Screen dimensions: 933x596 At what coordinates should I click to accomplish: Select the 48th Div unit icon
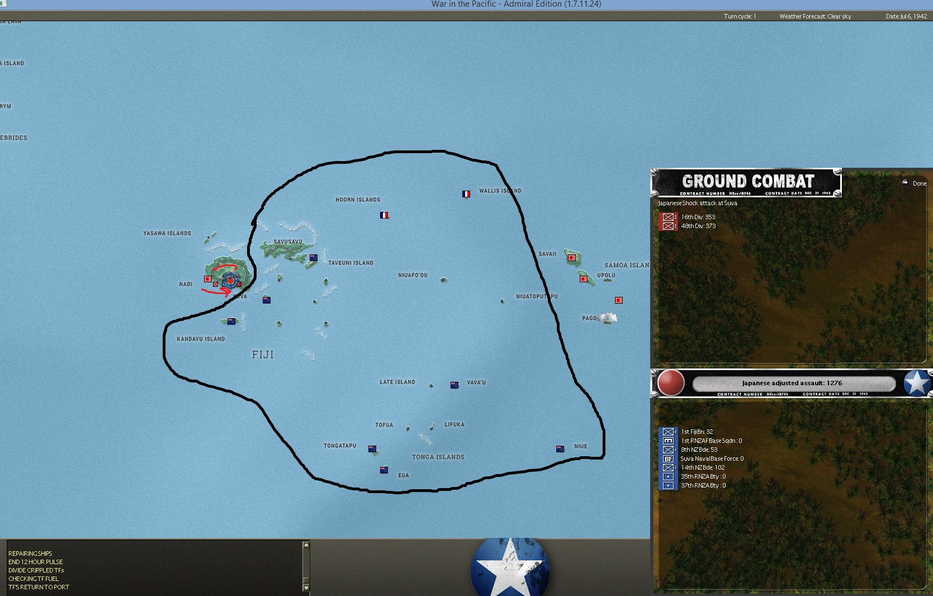(668, 226)
